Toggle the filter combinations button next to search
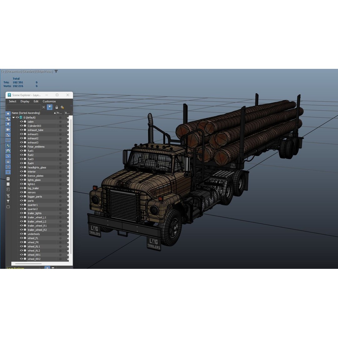The width and height of the screenshot is (338, 338). click(50, 107)
